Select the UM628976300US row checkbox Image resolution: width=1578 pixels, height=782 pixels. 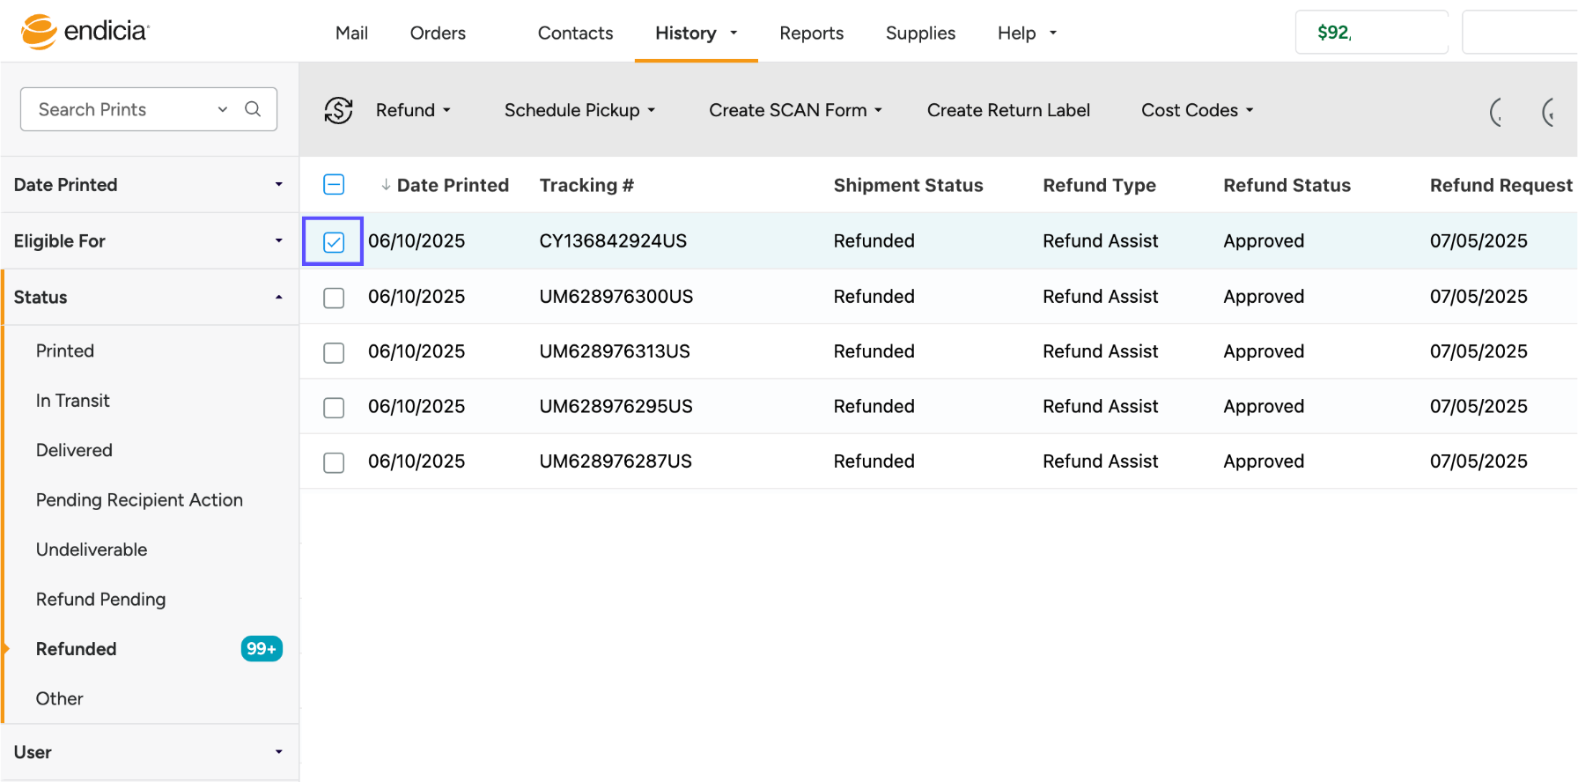point(334,298)
